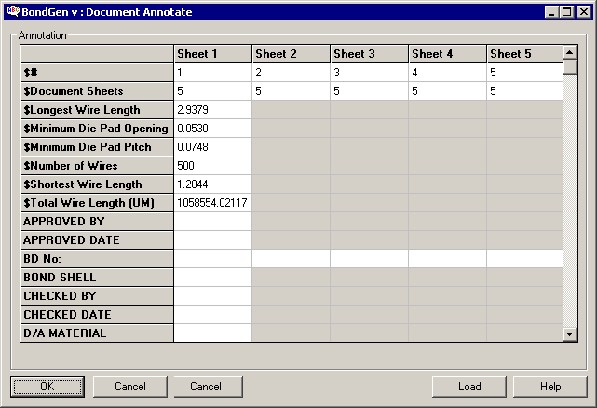Viewport: 597px width, 408px height.
Task: Click the Load button
Action: tap(469, 387)
